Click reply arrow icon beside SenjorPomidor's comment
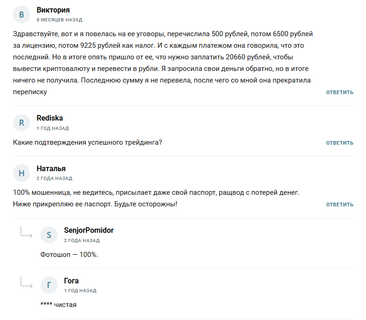This screenshot has height=320, width=366. [x=26, y=233]
